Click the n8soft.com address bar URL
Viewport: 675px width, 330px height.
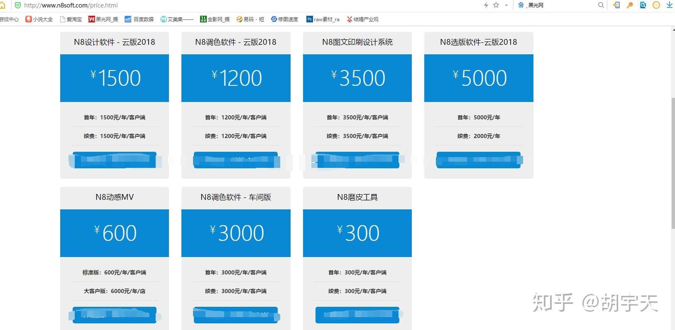pyautogui.click(x=71, y=5)
